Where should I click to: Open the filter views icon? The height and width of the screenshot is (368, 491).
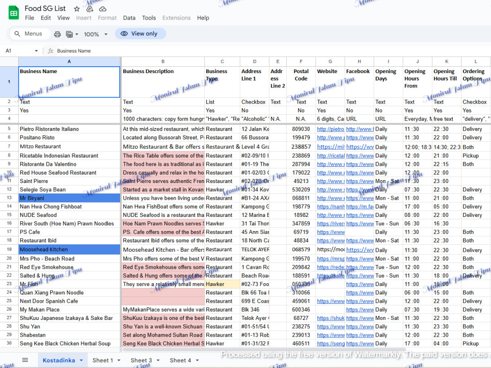pos(69,34)
